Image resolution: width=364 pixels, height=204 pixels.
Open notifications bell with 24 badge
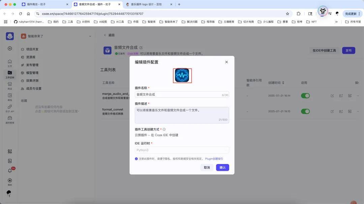[10, 171]
